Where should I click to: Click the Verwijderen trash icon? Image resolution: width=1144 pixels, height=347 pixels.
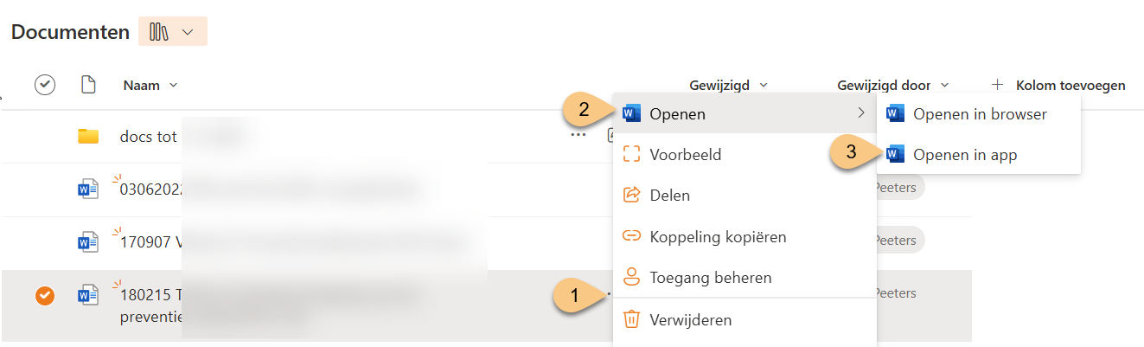[x=632, y=319]
